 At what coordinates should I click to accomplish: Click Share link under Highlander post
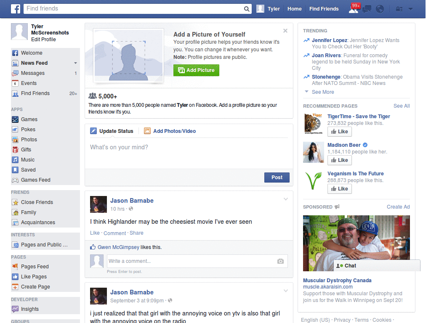click(x=136, y=233)
